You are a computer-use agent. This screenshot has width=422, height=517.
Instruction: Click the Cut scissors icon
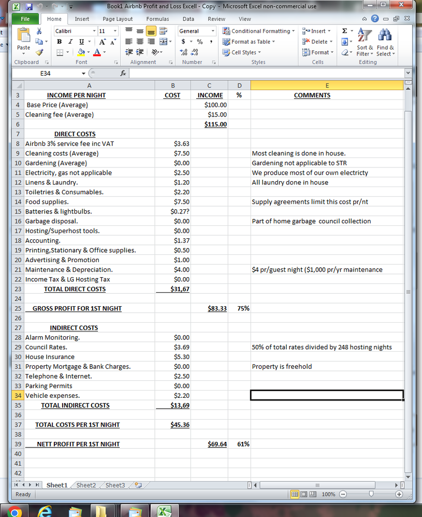tap(39, 31)
